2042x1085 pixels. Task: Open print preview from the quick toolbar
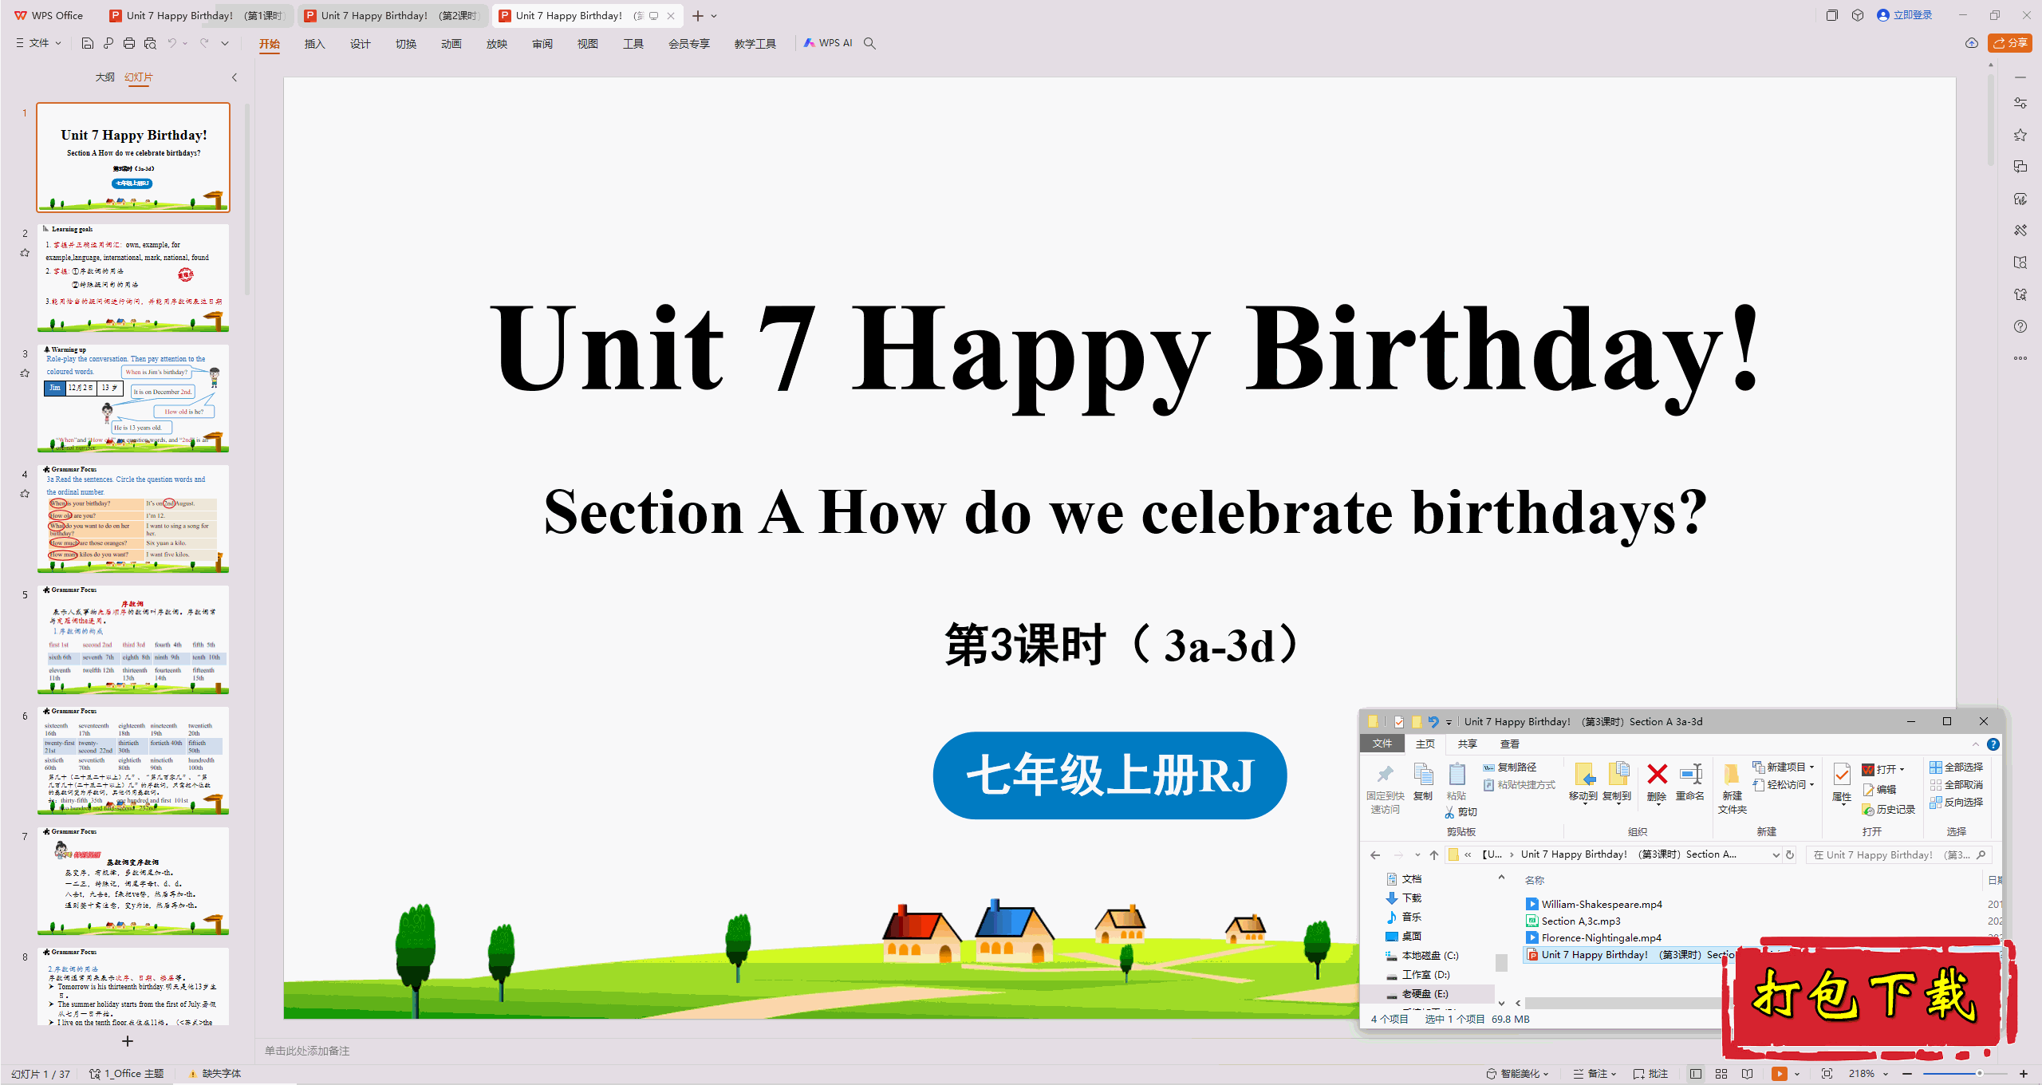150,43
